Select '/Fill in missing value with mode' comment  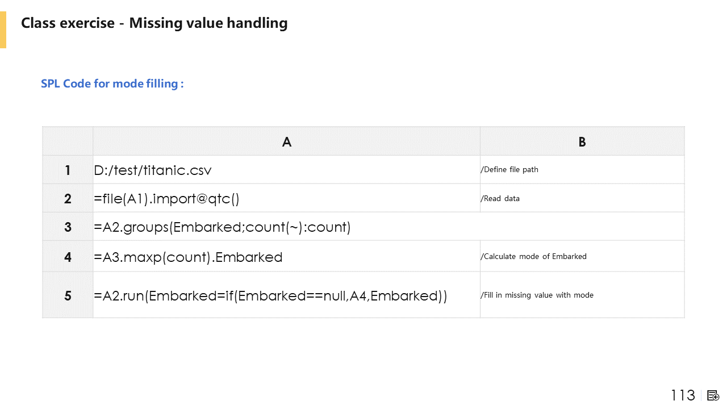tap(537, 295)
